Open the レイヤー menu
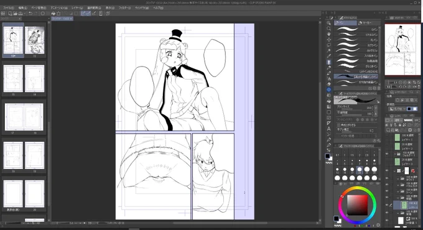This screenshot has width=423, height=230. tap(77, 8)
